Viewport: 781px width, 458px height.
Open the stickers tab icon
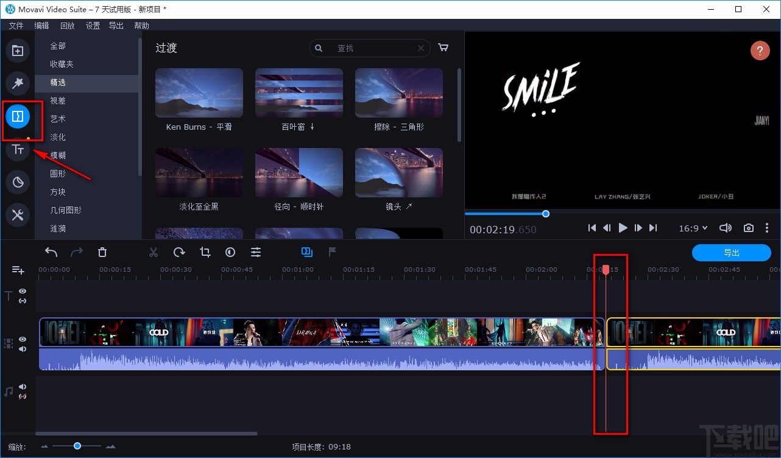(18, 181)
